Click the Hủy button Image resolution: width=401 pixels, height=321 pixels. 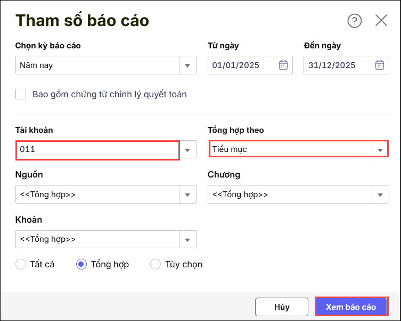pyautogui.click(x=281, y=307)
